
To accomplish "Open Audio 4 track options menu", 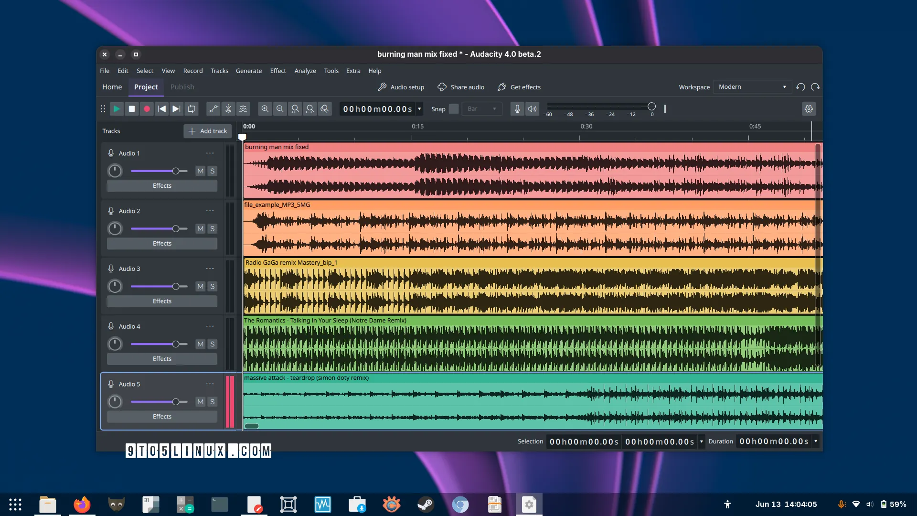I will [210, 326].
